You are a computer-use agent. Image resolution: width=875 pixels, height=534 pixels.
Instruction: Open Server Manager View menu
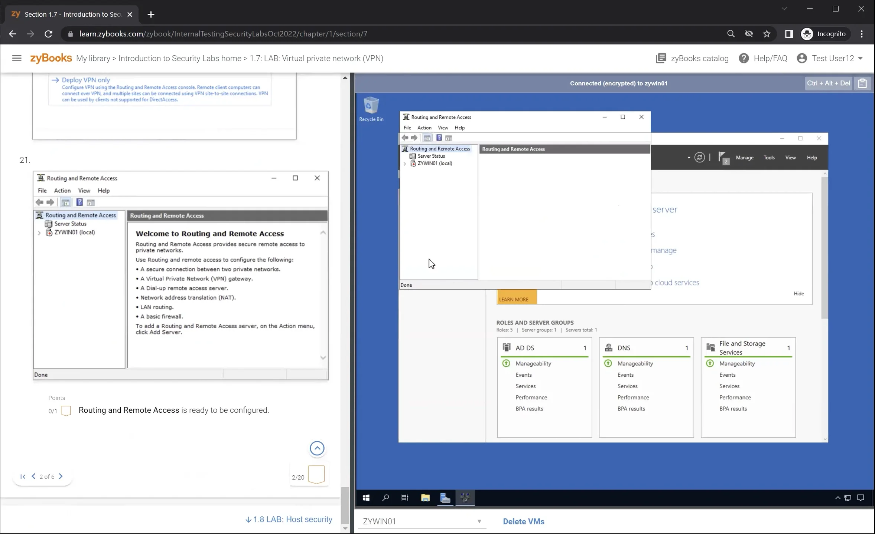pos(790,158)
